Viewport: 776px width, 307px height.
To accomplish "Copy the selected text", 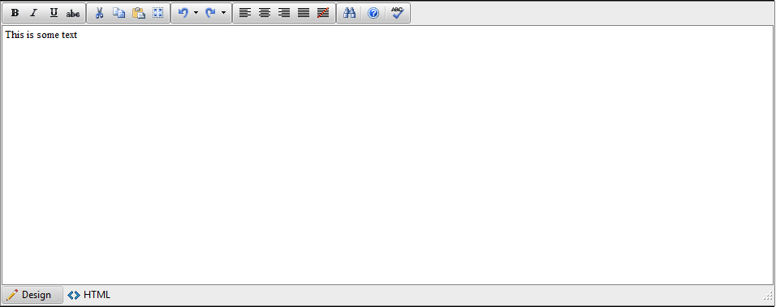I will click(x=119, y=13).
